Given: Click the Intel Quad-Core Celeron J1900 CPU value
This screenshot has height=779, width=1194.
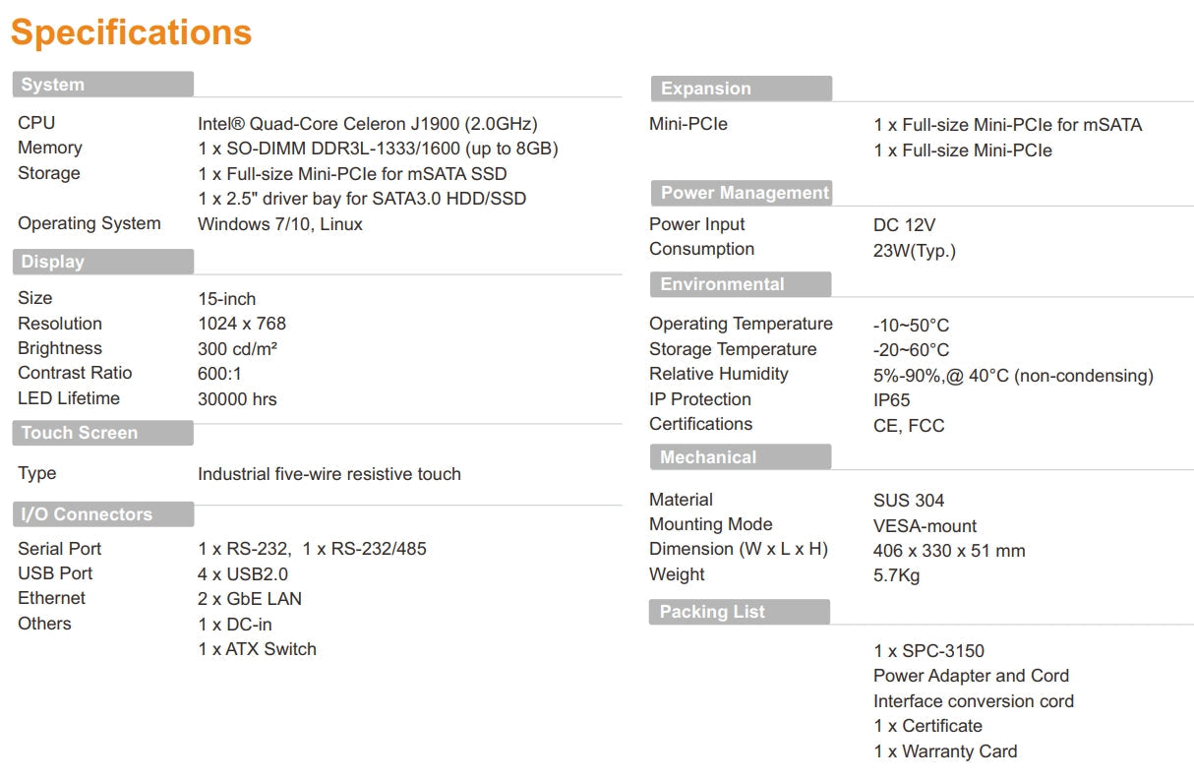Looking at the screenshot, I should point(368,124).
